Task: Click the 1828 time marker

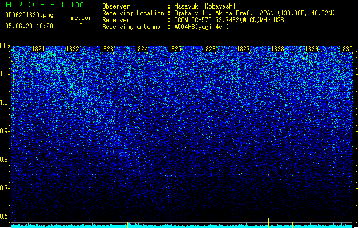Action: [x=277, y=49]
